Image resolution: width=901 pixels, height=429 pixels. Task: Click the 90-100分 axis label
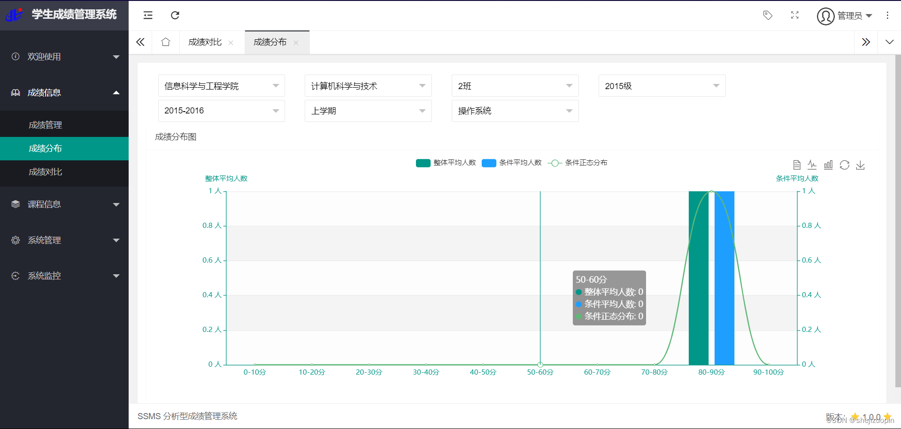click(769, 372)
